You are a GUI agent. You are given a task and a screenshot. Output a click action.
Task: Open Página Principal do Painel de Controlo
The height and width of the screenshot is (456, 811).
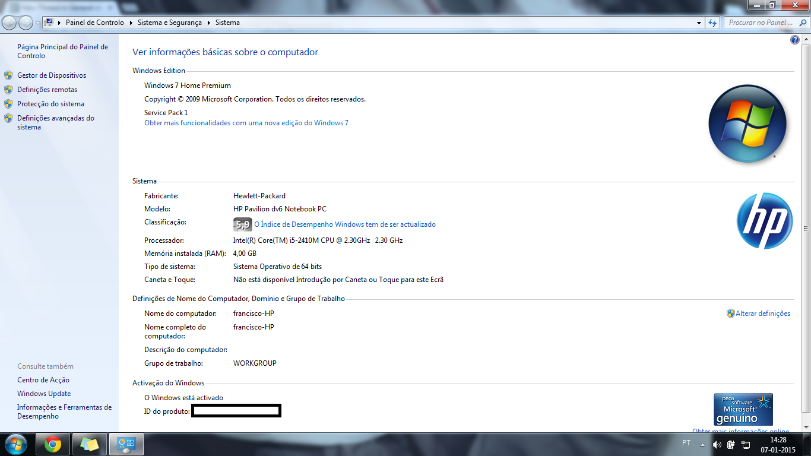63,51
